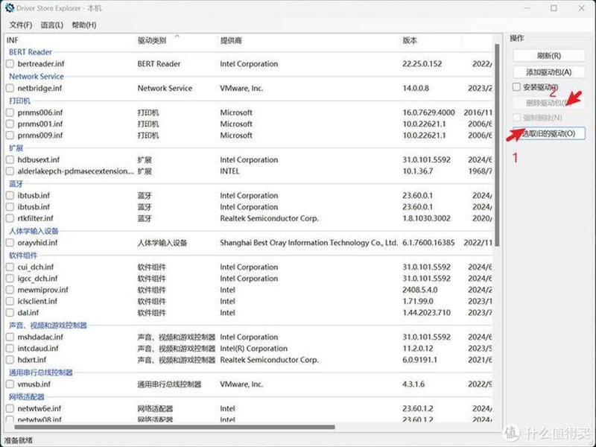The width and height of the screenshot is (596, 447).
Task: Check the orayvhid.inf checkbox
Action: pos(10,243)
